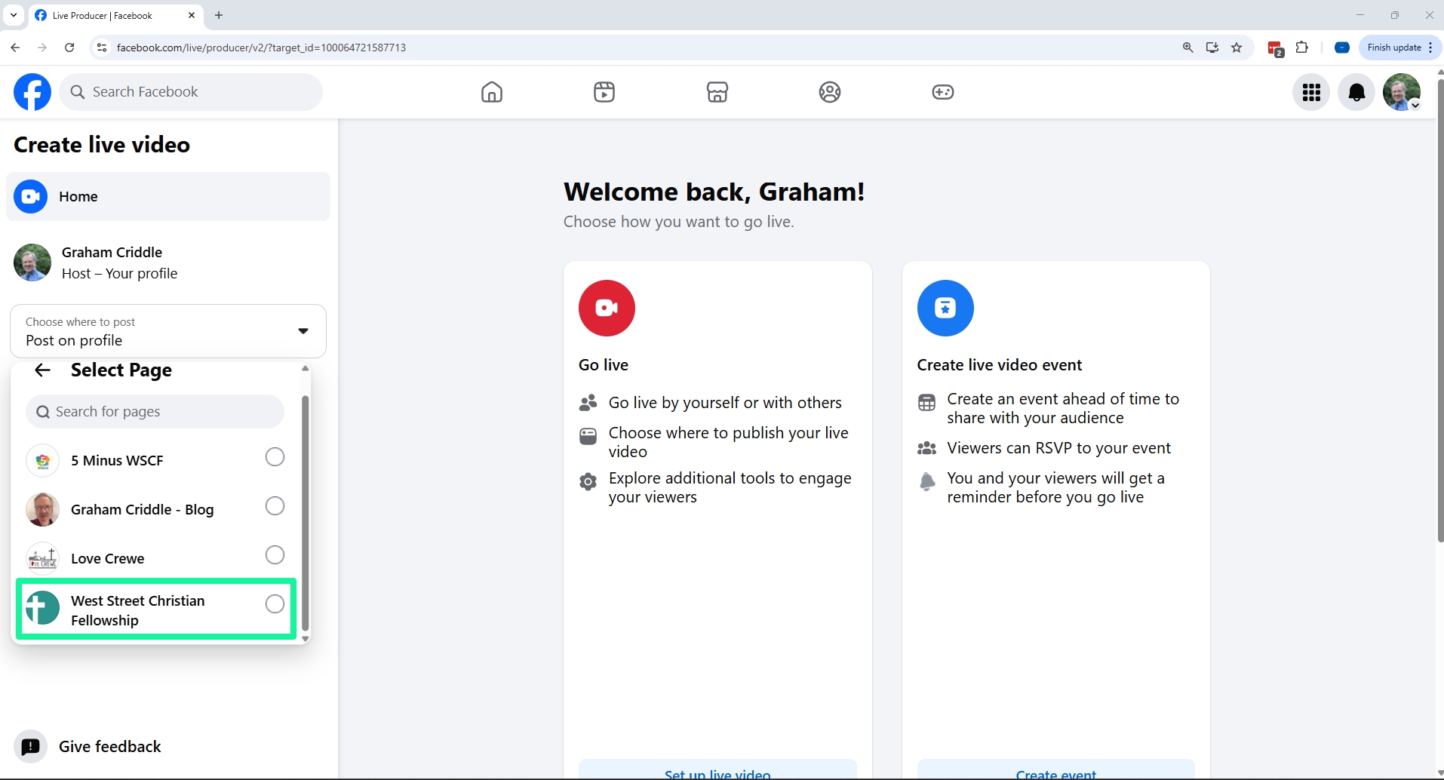Select the Graham Criddle - Blog radio button
The height and width of the screenshot is (780, 1444).
point(275,506)
